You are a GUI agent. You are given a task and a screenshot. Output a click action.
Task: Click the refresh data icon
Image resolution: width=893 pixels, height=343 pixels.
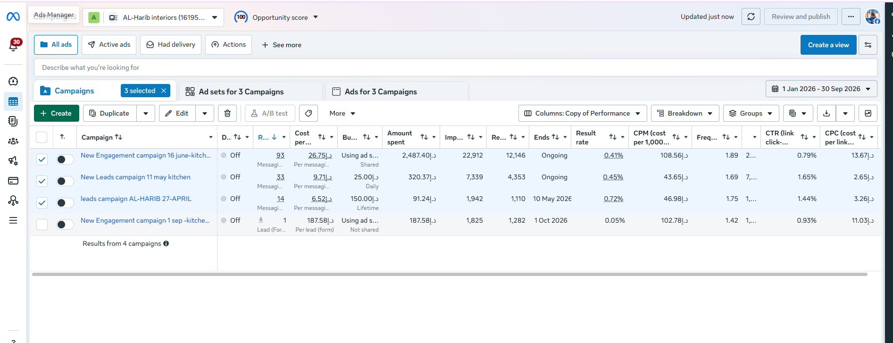coord(751,17)
